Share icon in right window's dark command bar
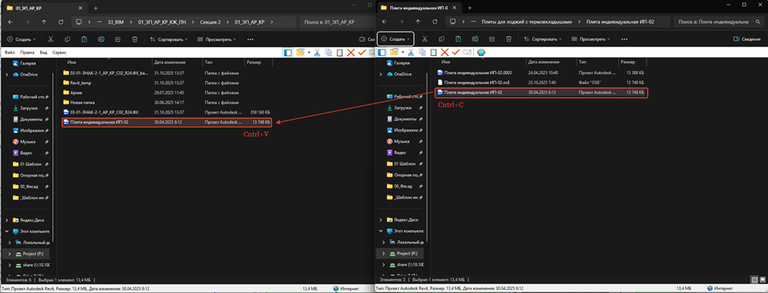The width and height of the screenshot is (768, 293). coord(492,39)
